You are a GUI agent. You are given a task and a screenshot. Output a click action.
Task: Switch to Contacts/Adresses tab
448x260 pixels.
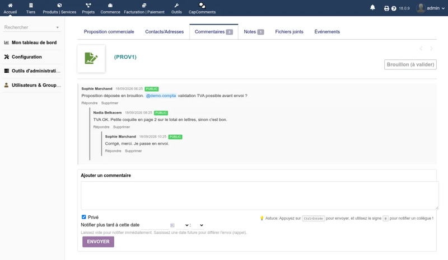coord(164,32)
